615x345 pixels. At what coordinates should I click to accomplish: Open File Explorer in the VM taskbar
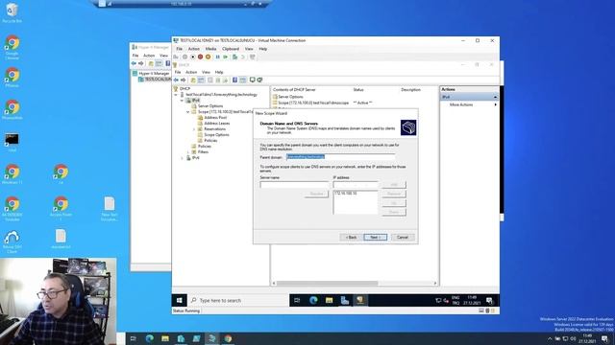(x=329, y=300)
